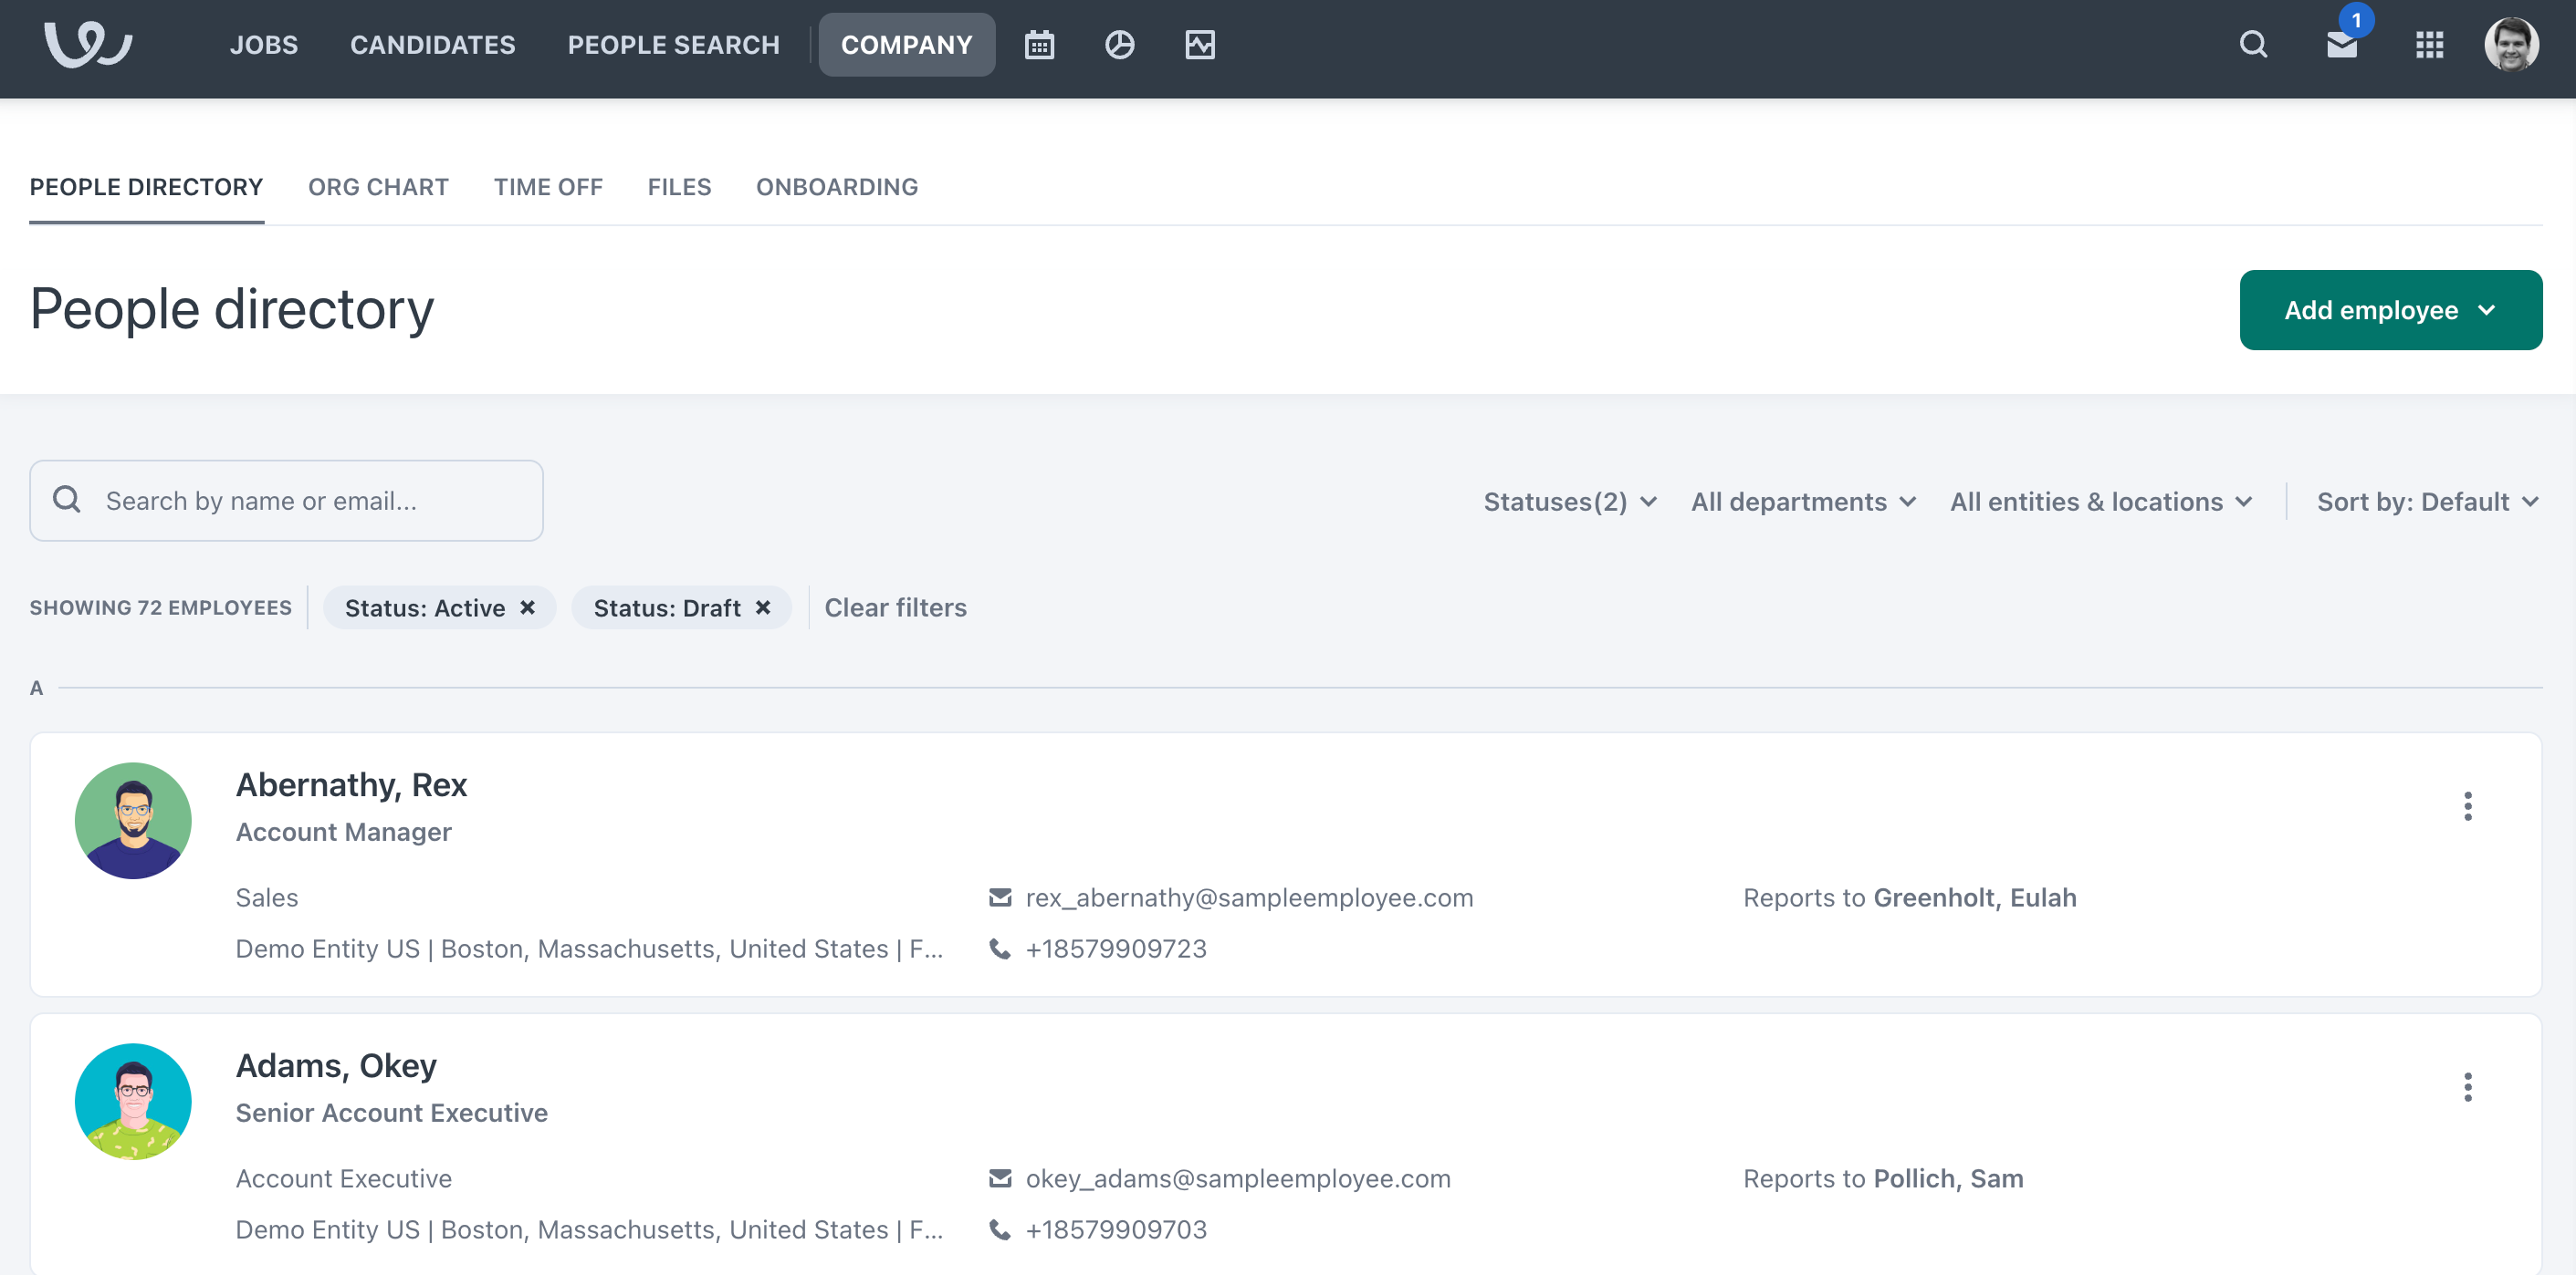Open the apps grid icon

click(x=2429, y=45)
